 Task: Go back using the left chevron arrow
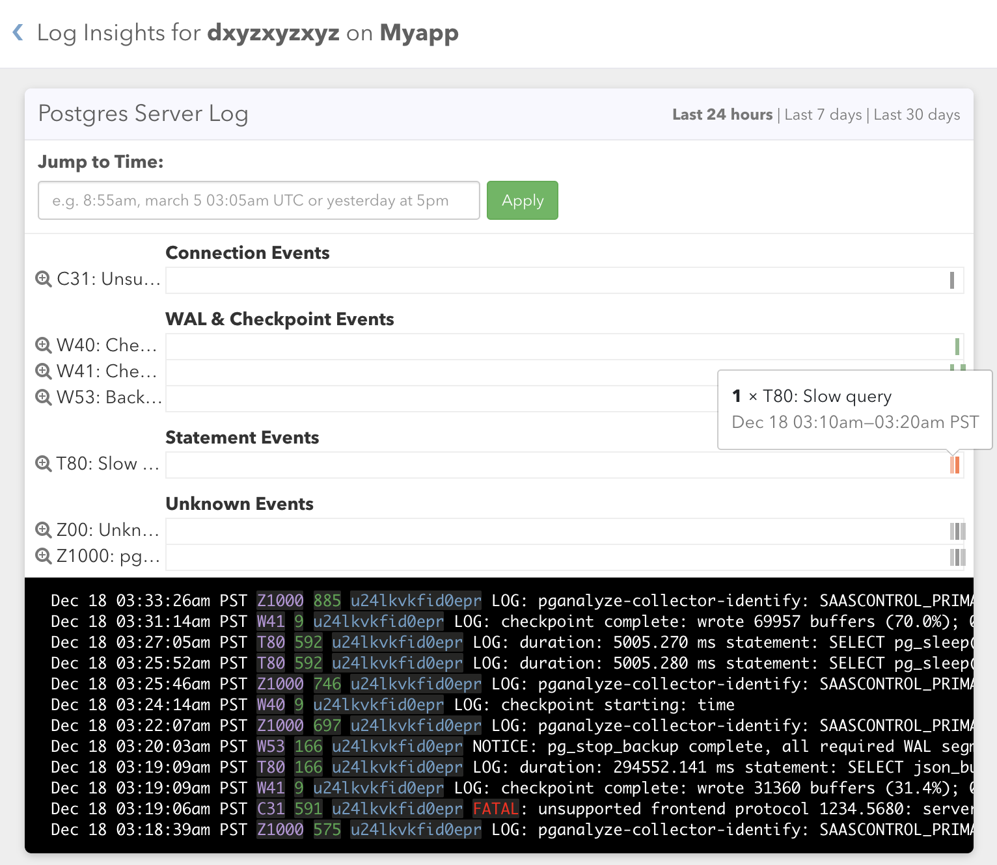18,32
